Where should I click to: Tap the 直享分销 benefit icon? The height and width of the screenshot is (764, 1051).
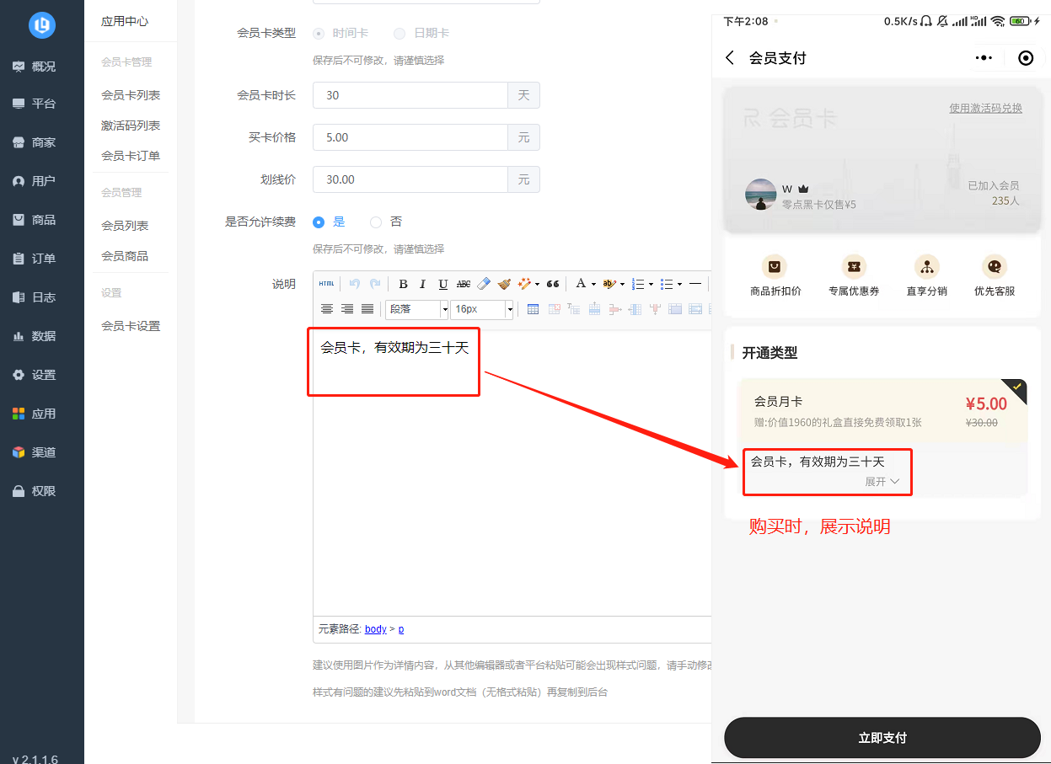(927, 267)
